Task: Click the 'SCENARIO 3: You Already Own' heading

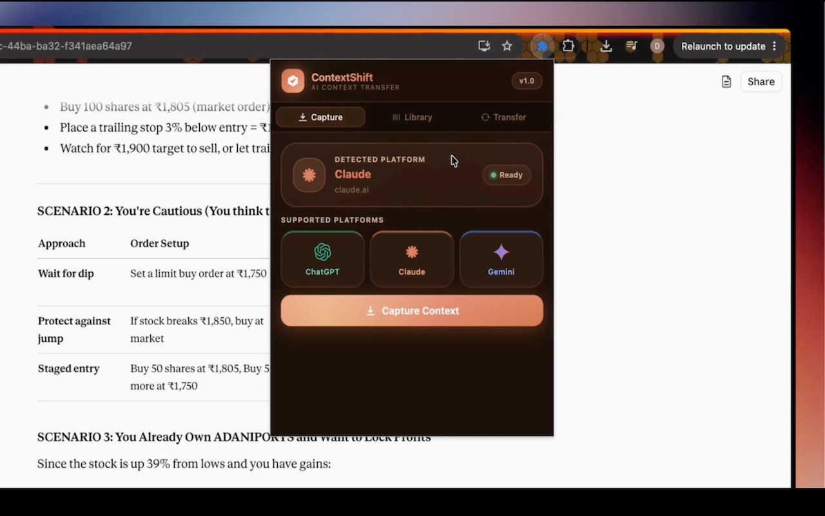Action: coord(234,437)
